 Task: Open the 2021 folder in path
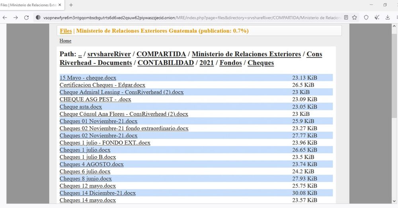(x=207, y=63)
